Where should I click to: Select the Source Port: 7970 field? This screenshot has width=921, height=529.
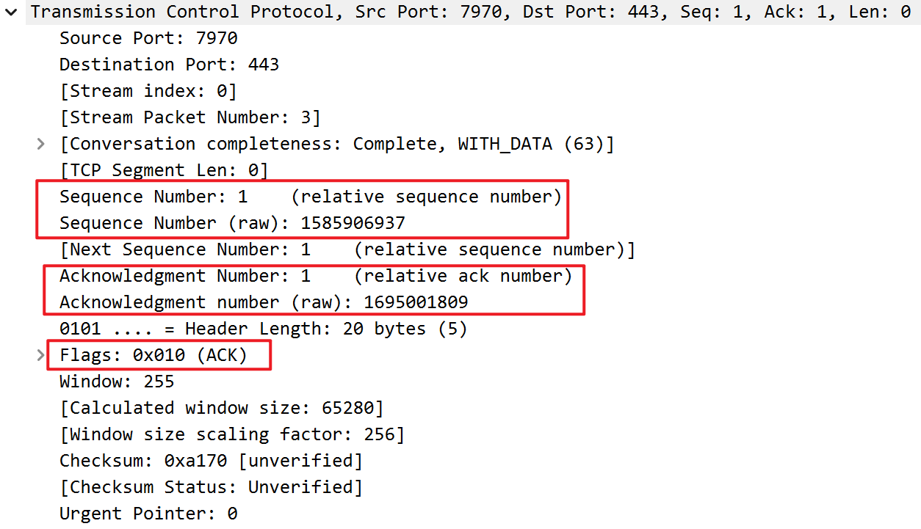[148, 38]
